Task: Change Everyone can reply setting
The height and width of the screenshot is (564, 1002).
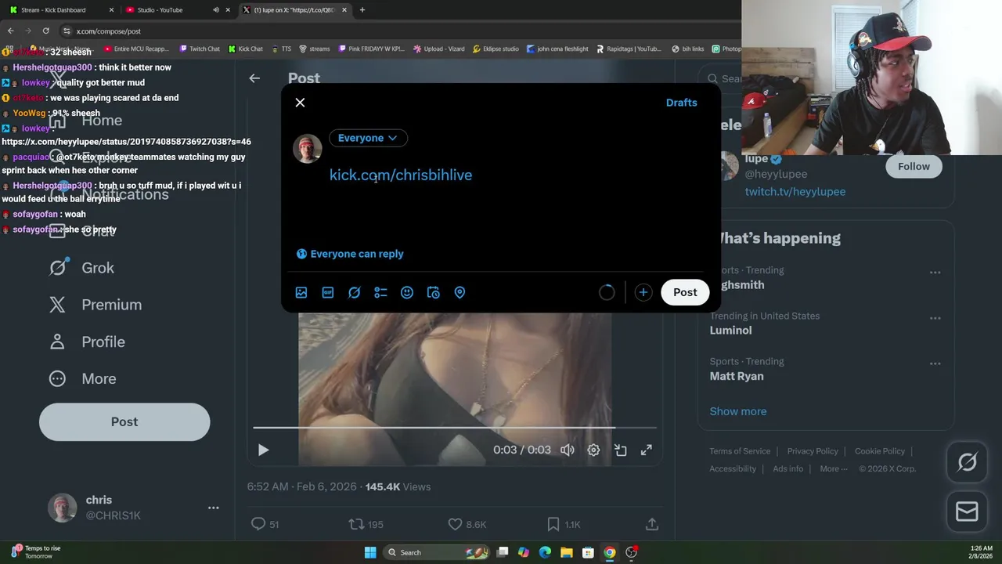Action: click(x=350, y=254)
